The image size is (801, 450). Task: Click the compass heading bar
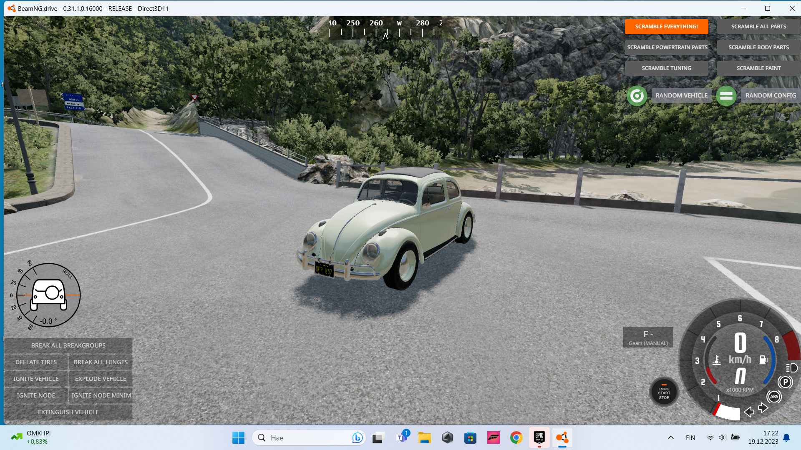385,28
